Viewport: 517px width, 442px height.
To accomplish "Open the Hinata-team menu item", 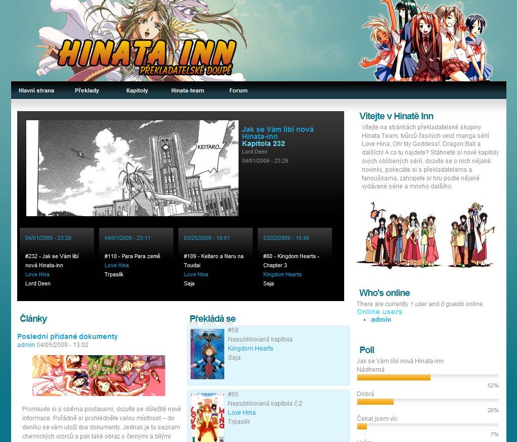I will coord(187,90).
